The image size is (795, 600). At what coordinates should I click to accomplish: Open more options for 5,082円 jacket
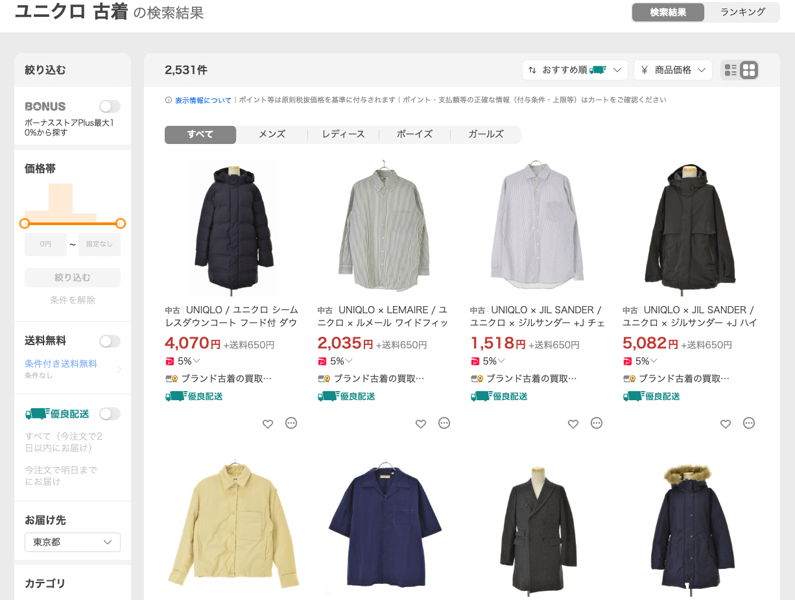coord(749,423)
